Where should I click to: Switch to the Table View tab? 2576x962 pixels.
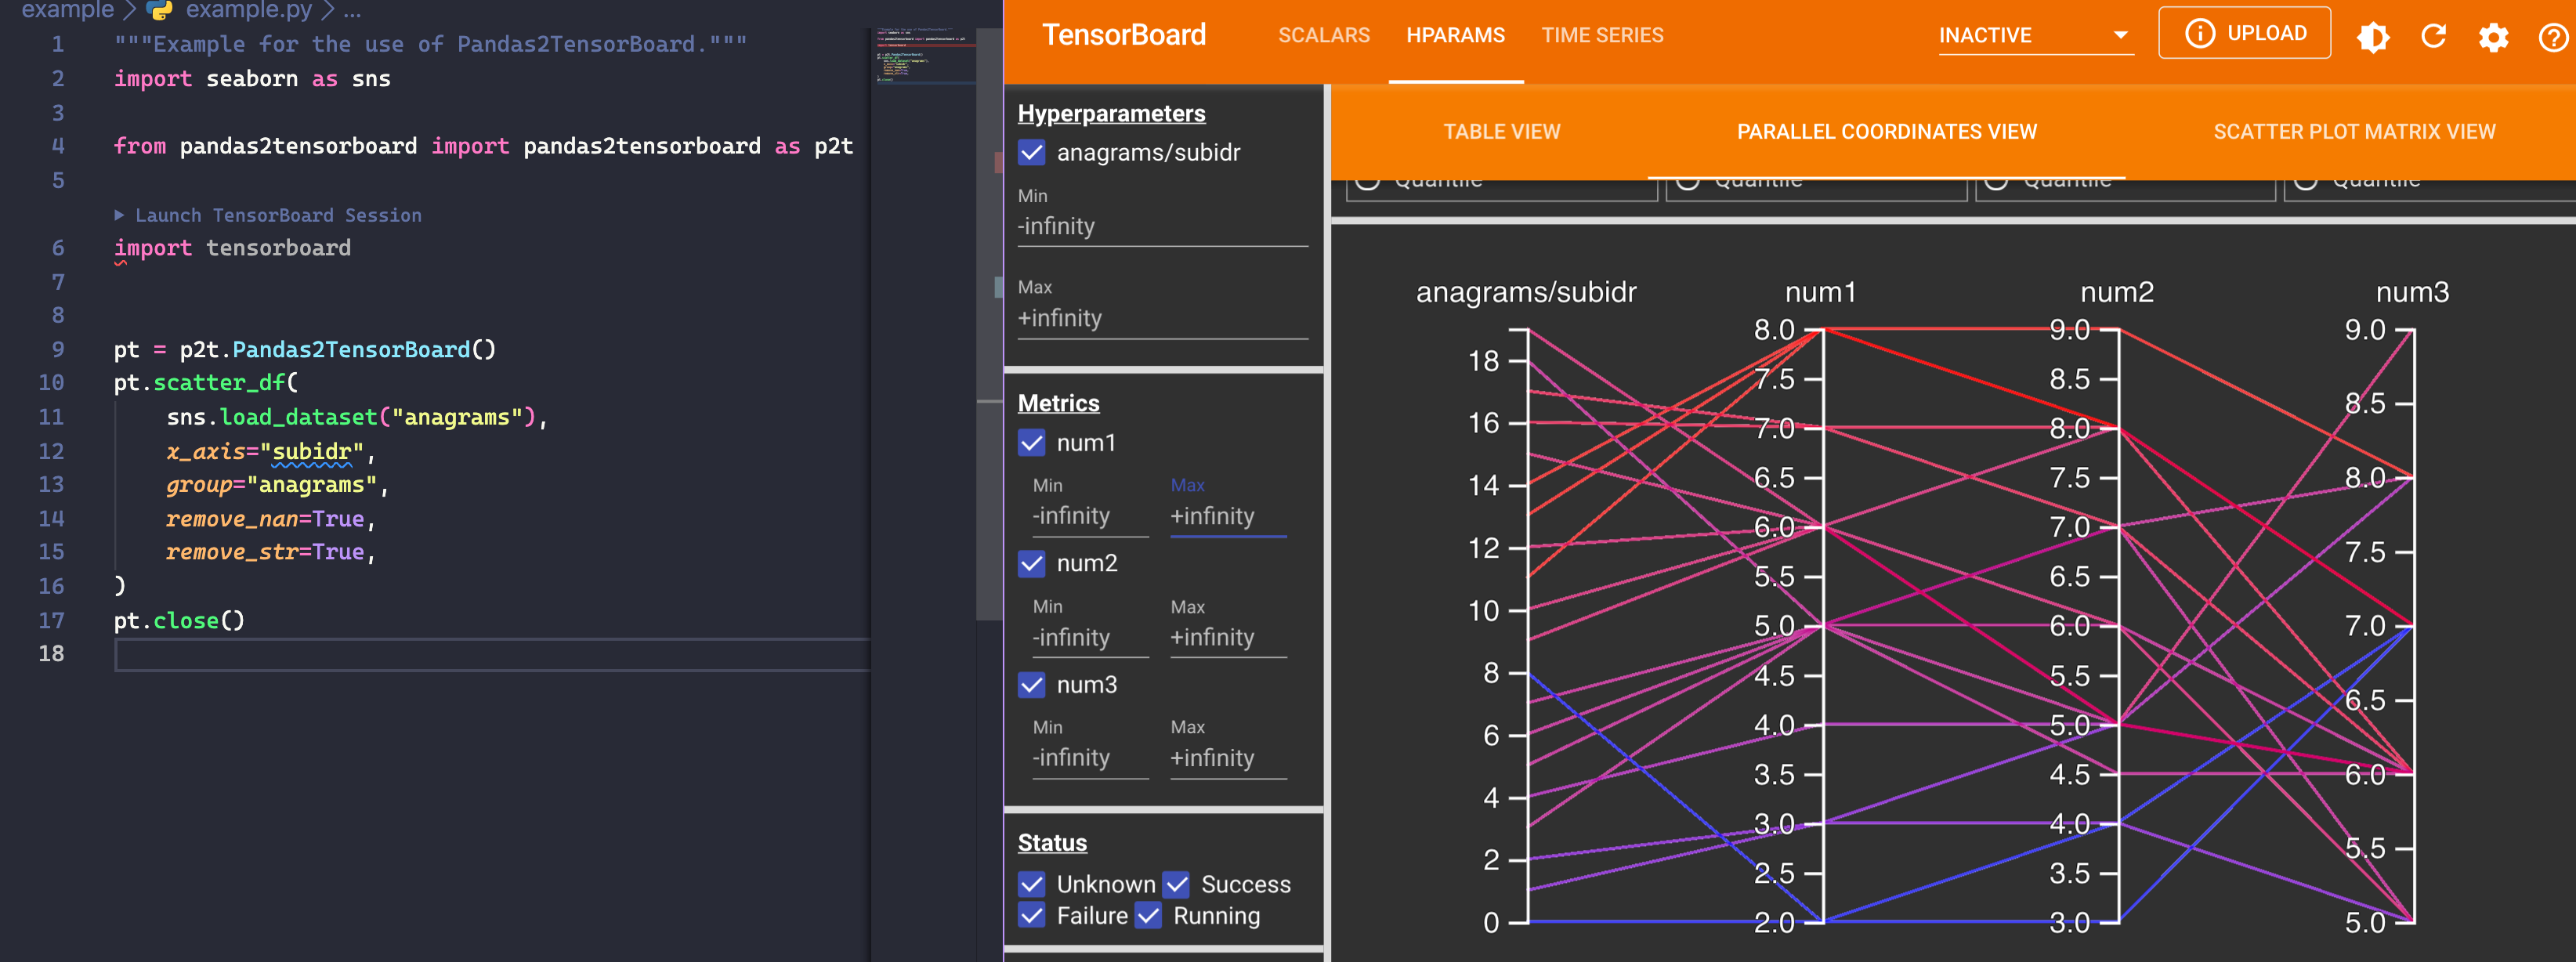coord(1501,132)
